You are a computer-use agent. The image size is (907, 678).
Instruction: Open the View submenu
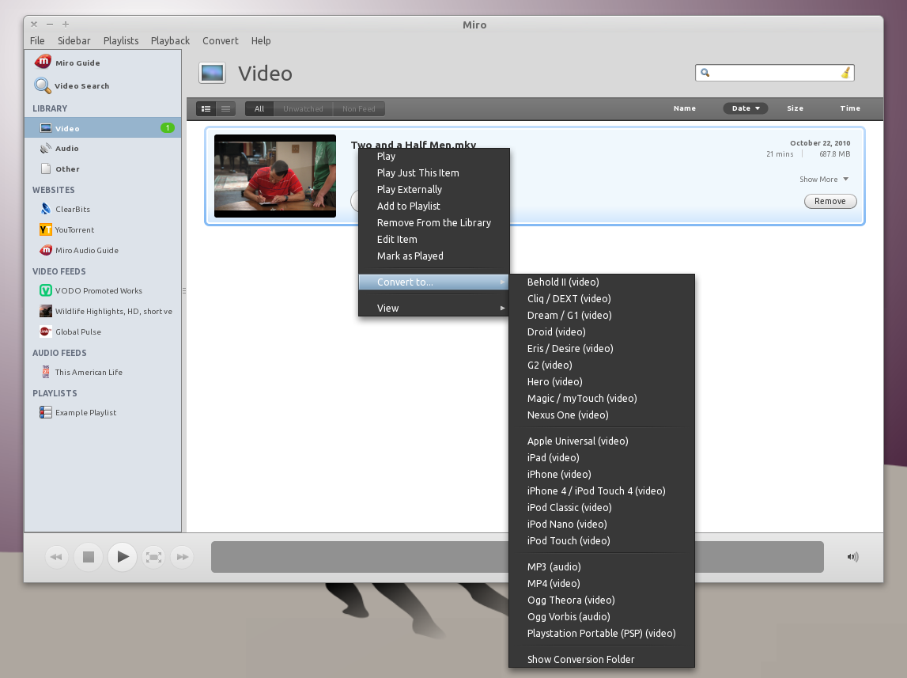(434, 308)
